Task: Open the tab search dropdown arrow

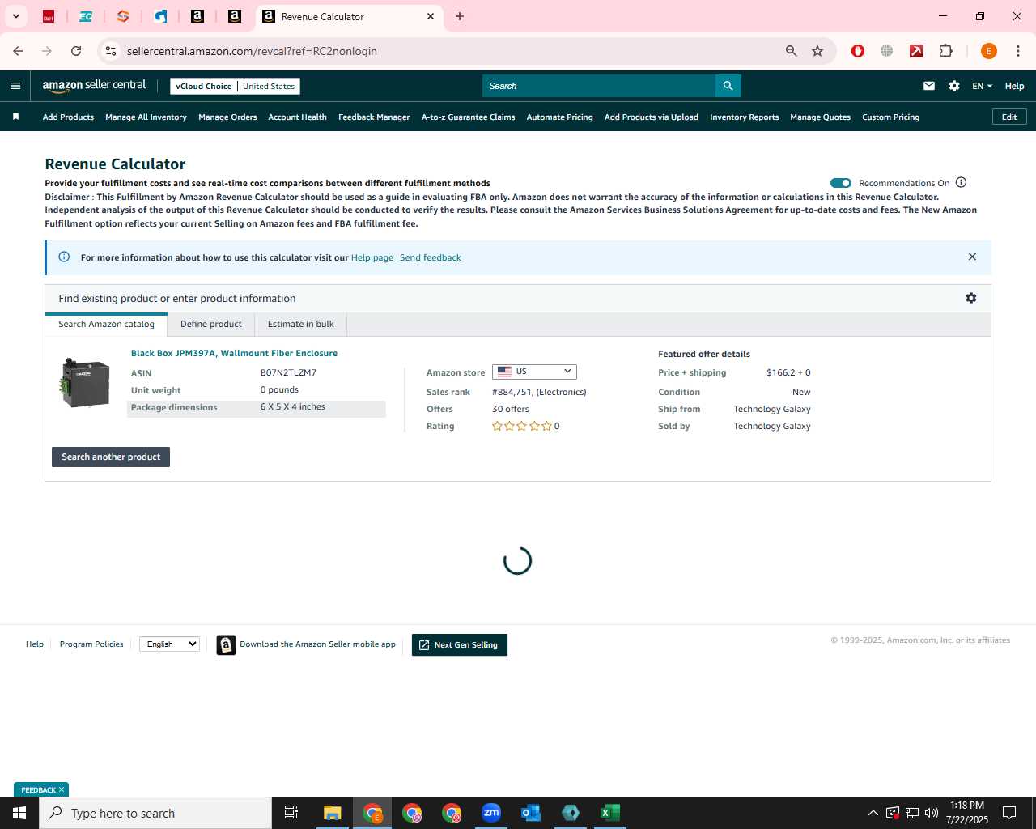Action: pyautogui.click(x=15, y=16)
